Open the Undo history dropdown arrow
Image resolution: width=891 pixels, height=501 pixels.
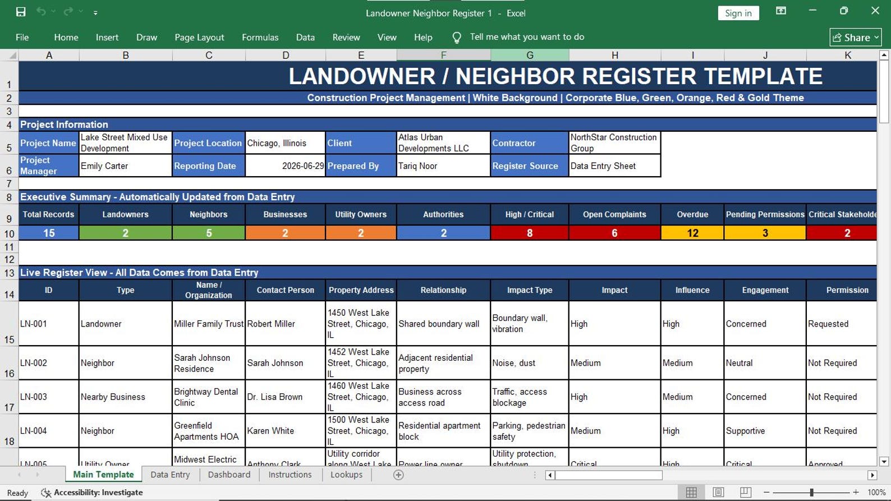click(53, 12)
